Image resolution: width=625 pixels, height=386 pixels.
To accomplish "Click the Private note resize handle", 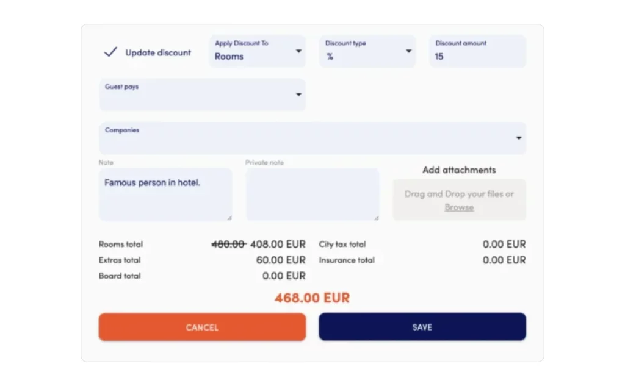I will pyautogui.click(x=376, y=218).
